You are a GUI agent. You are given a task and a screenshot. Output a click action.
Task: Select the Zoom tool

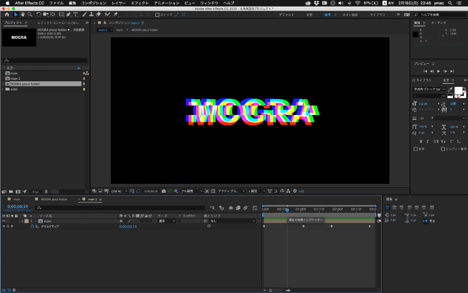click(30, 14)
